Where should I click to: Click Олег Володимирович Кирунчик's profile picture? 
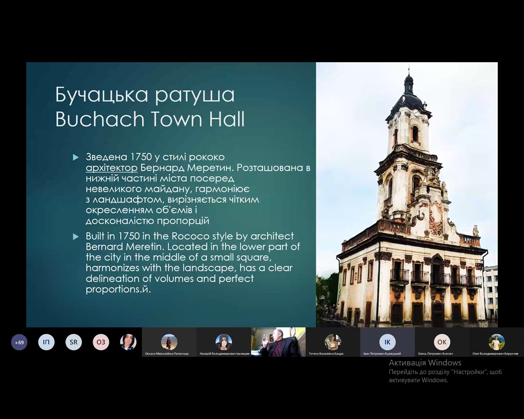pyautogui.click(x=496, y=341)
